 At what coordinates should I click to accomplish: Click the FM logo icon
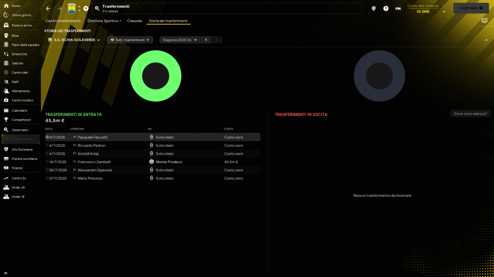(x=398, y=9)
